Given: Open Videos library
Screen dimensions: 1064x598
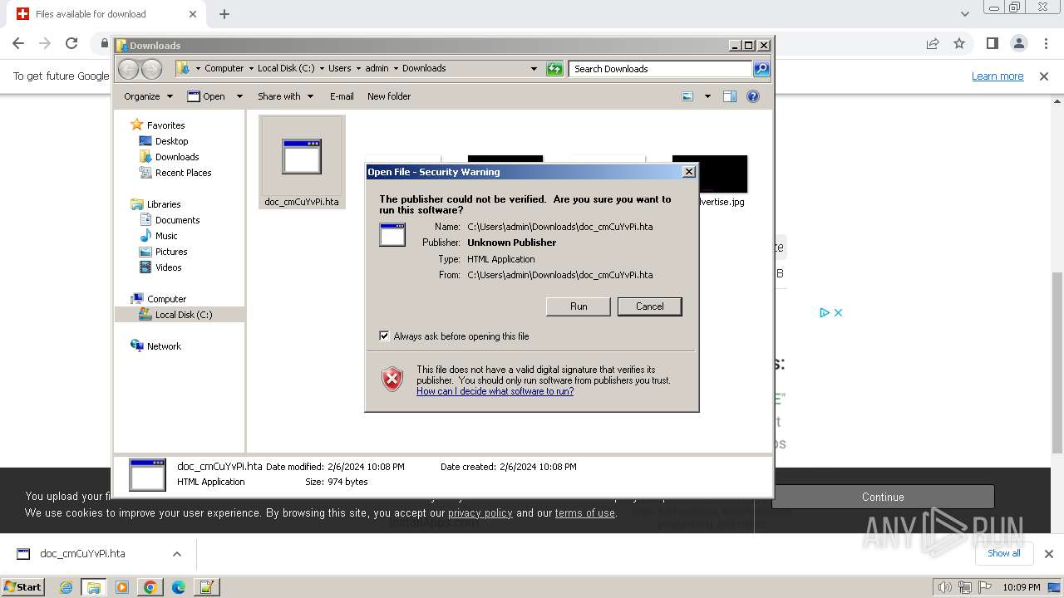Looking at the screenshot, I should (x=168, y=267).
